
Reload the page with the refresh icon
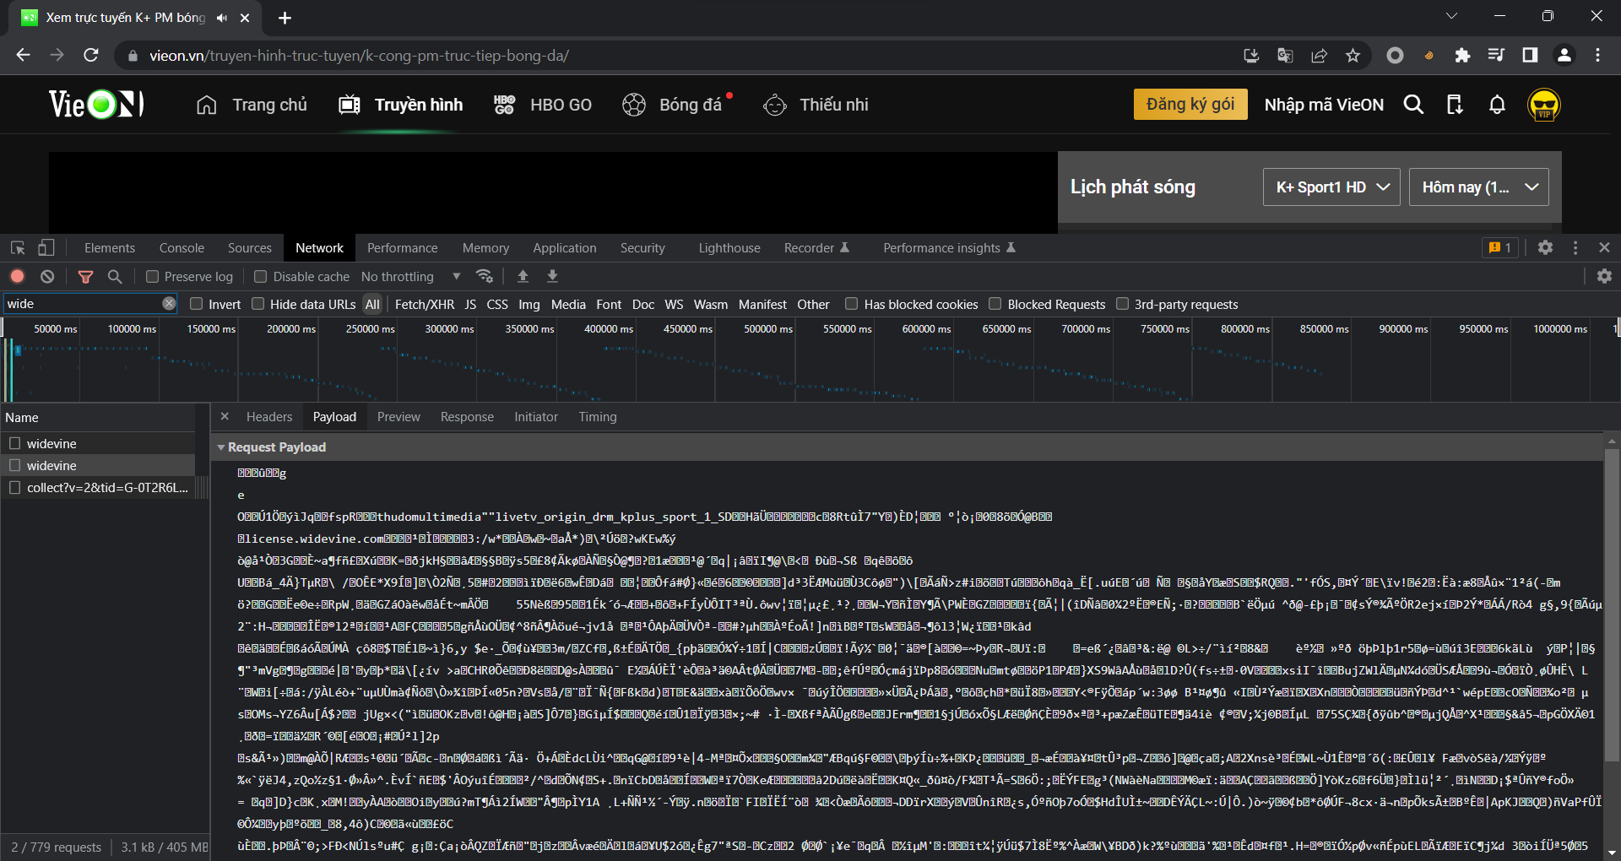coord(91,55)
